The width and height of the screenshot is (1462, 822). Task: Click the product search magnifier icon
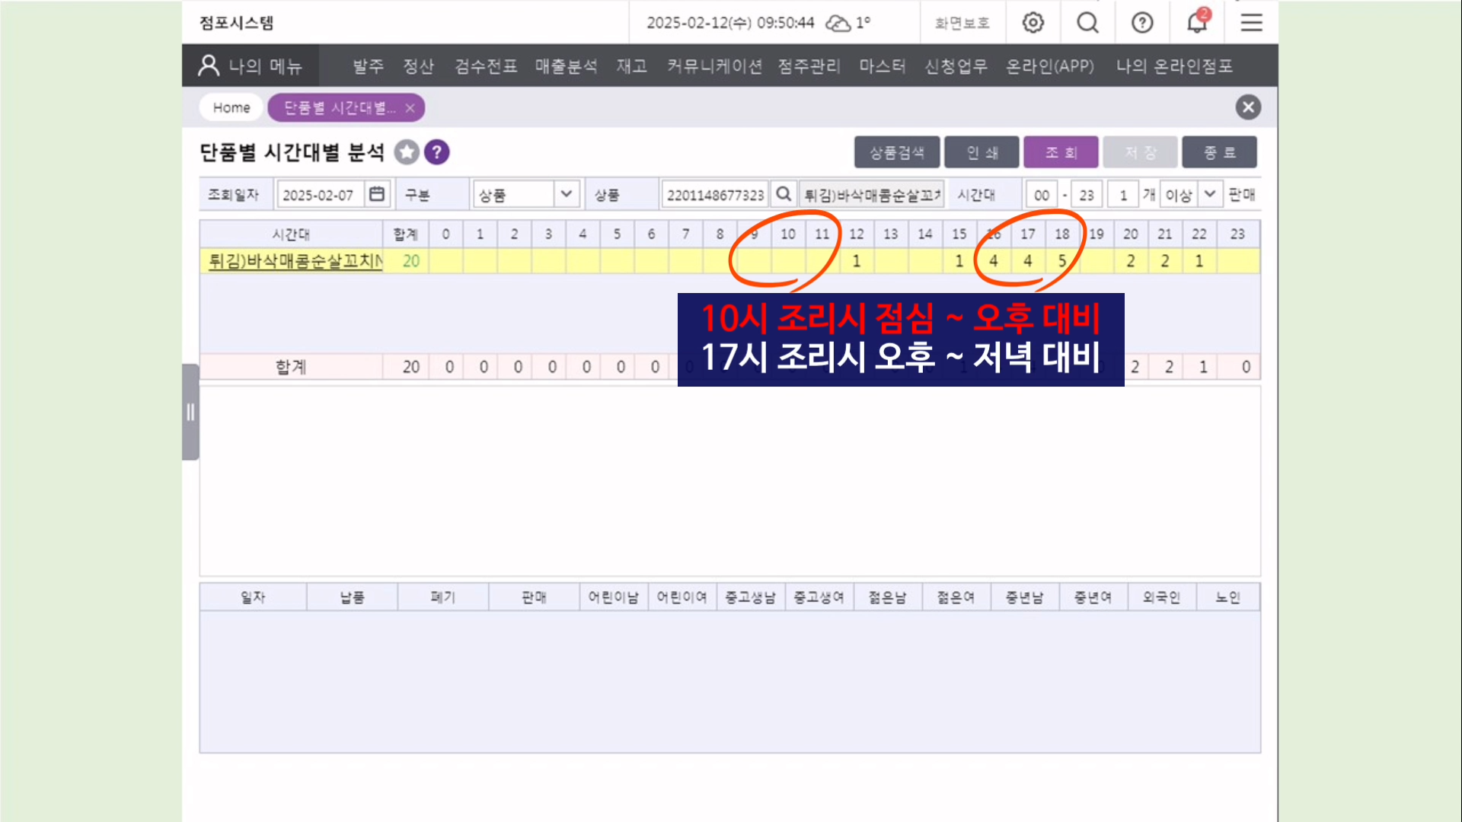(783, 194)
